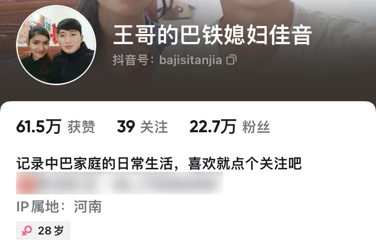The width and height of the screenshot is (376, 248).
Task: Tap the 获赞 label
Action: tap(82, 127)
